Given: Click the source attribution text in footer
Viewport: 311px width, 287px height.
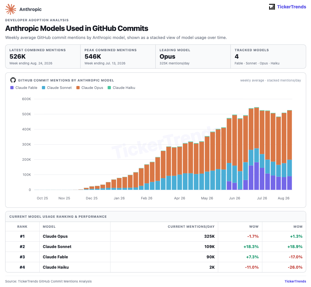Looking at the screenshot, I should pyautogui.click(x=48, y=281).
